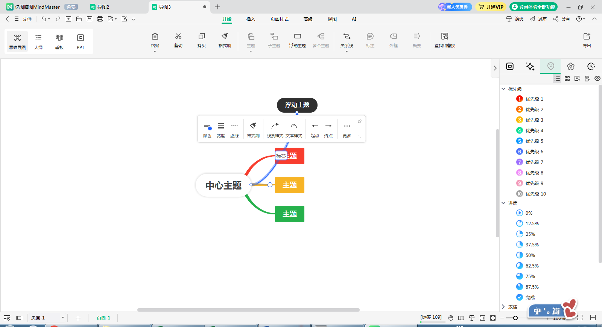Click the Open VIP (开通VIP) button

[491, 7]
